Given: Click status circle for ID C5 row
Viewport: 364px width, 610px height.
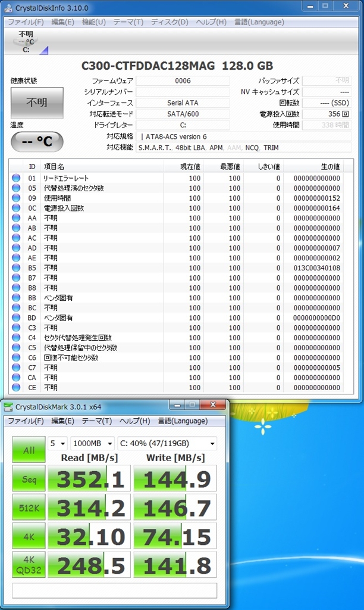Looking at the screenshot, I should pyautogui.click(x=16, y=348).
